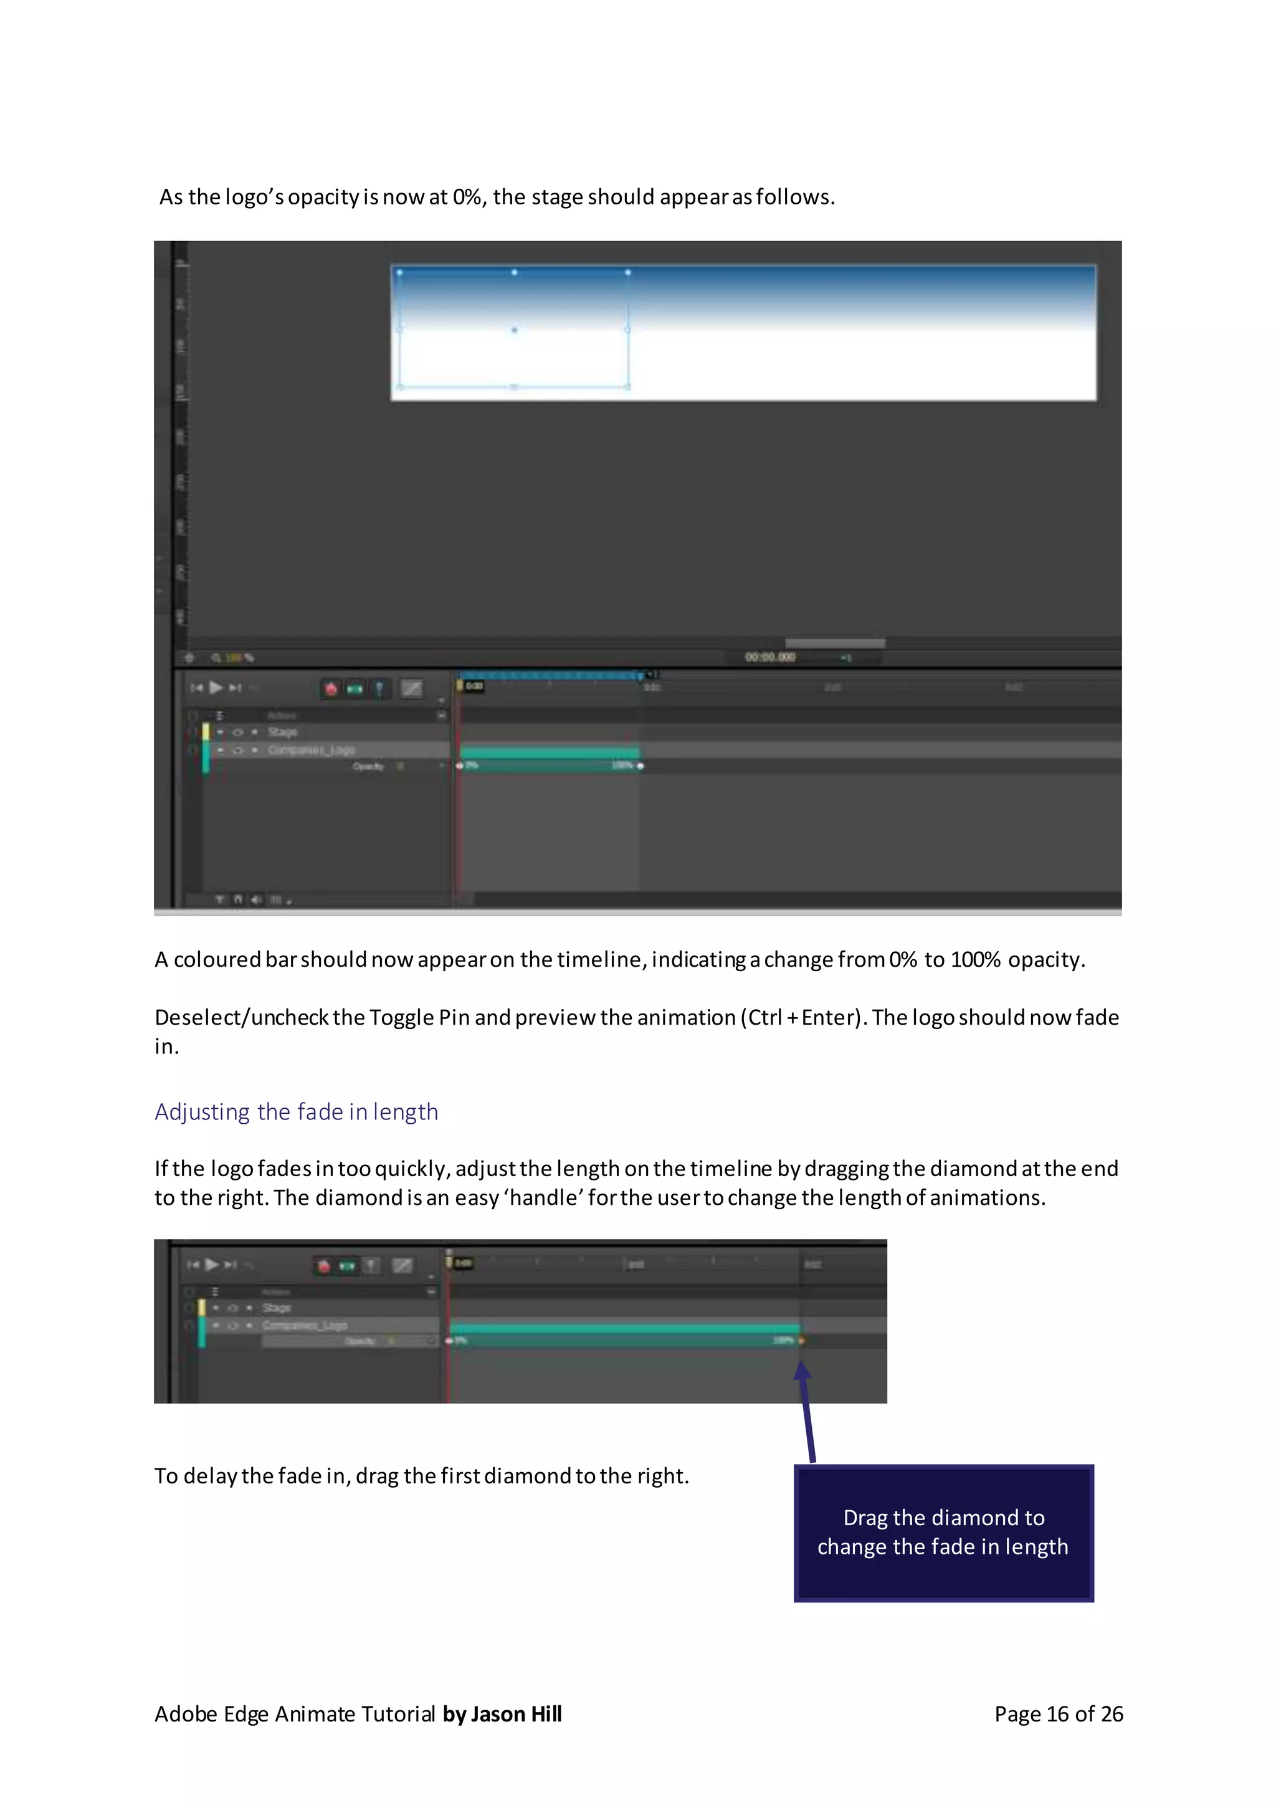Toggle the blue Pin button in upper timeline

pyautogui.click(x=379, y=689)
